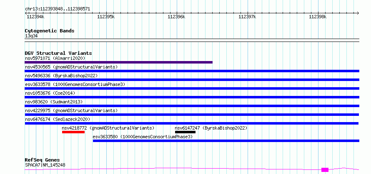This screenshot has width=371, height=174.
Task: Select the red nsv4218772 variant bar
Action: coord(73,132)
